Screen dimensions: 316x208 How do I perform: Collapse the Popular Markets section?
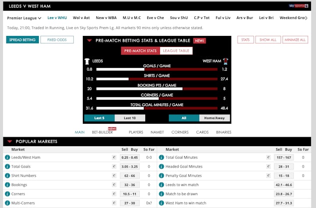coord(9,142)
